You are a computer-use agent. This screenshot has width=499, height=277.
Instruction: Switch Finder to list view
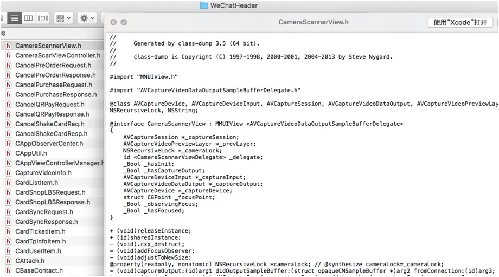tap(14, 18)
